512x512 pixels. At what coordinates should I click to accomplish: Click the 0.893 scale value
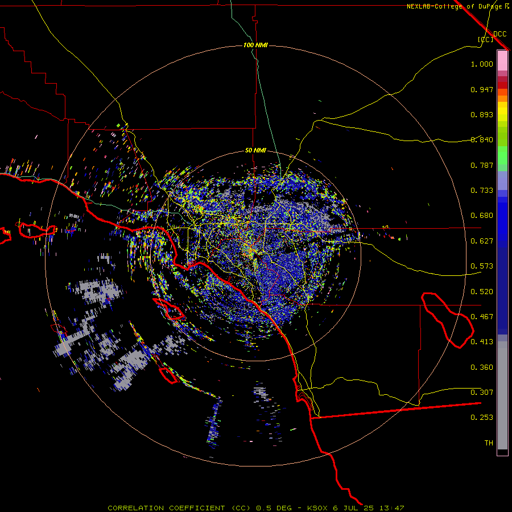point(482,114)
